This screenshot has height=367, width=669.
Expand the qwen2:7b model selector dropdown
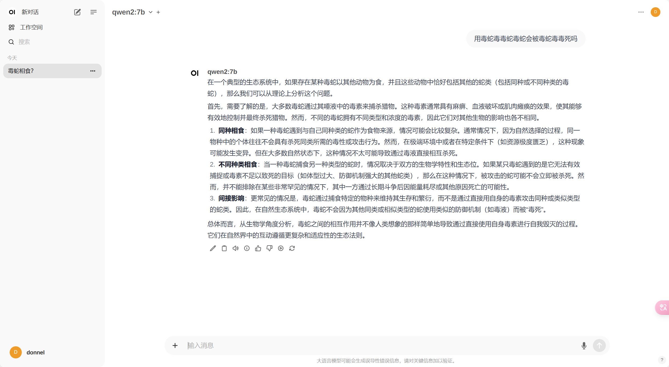[x=151, y=12]
